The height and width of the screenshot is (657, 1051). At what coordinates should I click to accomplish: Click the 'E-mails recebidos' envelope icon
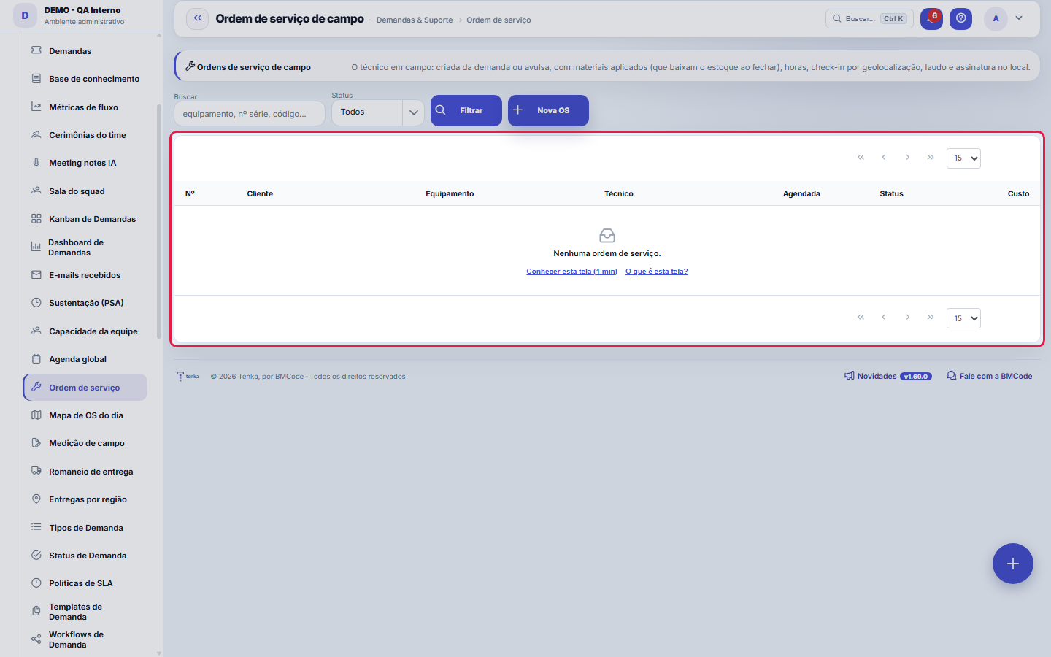pos(36,275)
